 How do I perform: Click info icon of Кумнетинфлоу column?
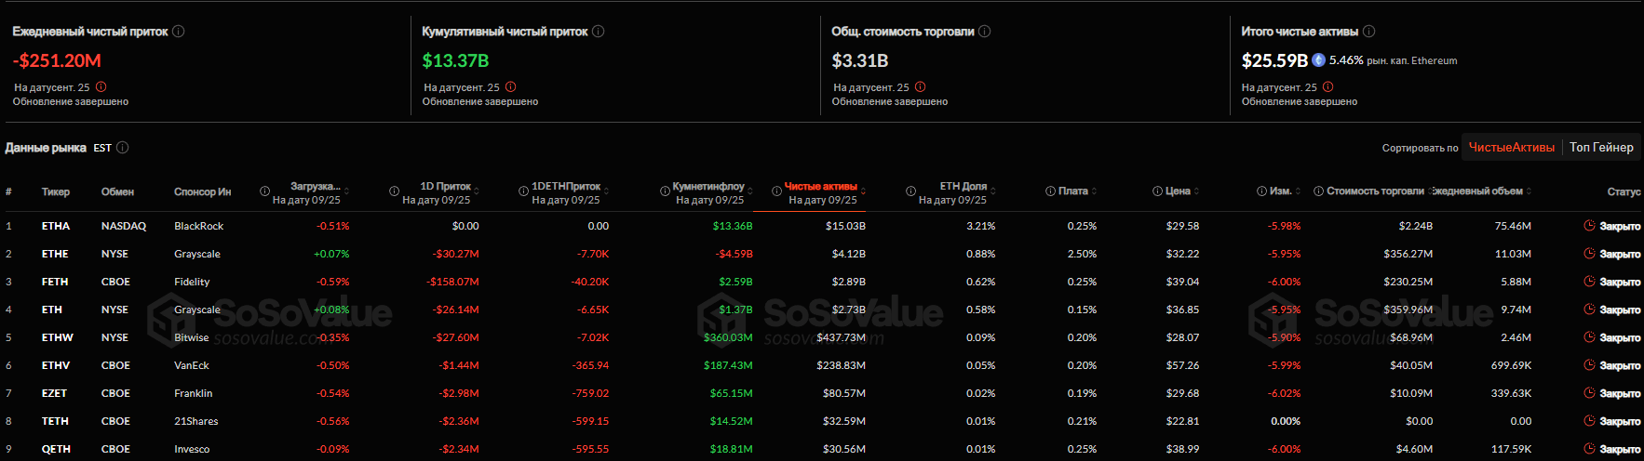665,191
